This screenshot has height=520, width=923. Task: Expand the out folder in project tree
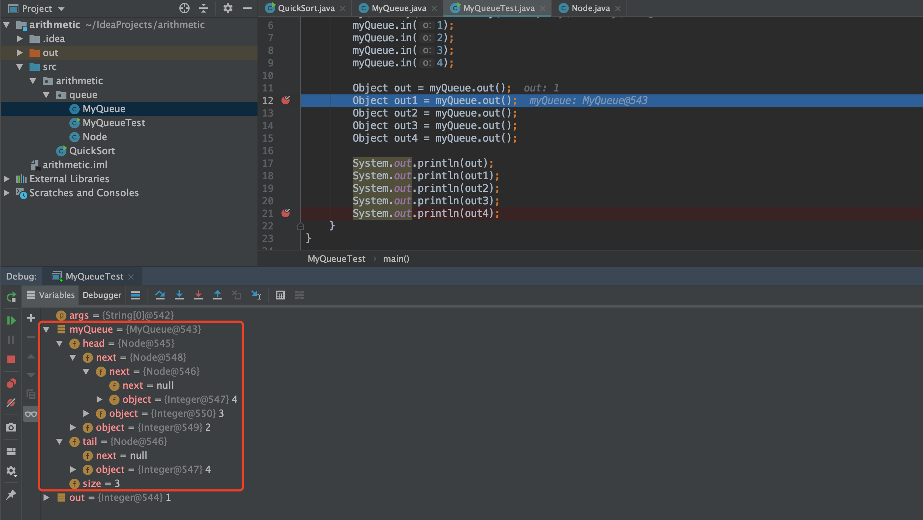tap(20, 53)
